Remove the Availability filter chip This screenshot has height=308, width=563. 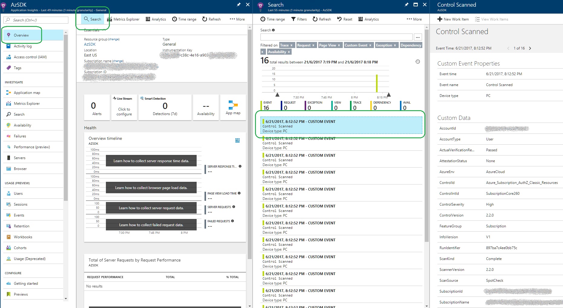(289, 52)
